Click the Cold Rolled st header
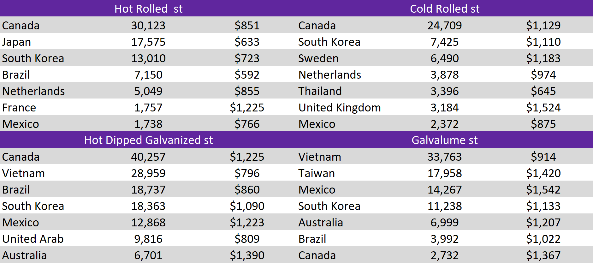The width and height of the screenshot is (593, 263). (444, 9)
